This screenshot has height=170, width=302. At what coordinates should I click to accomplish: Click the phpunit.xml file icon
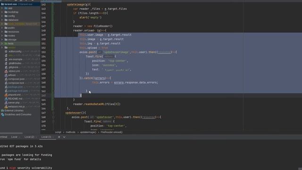[x=6, y=95]
